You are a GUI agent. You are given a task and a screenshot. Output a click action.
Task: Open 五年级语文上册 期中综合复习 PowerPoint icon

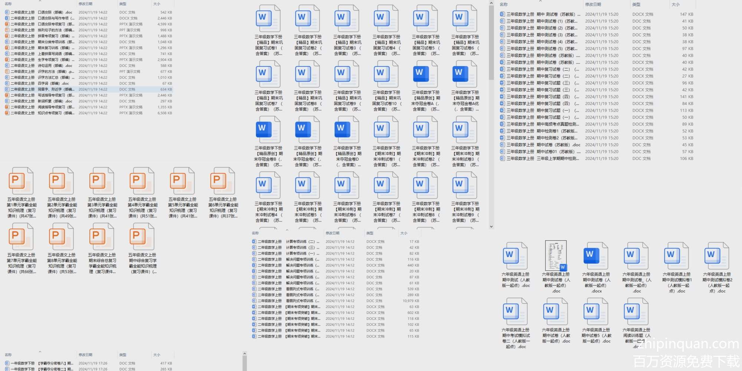[142, 237]
